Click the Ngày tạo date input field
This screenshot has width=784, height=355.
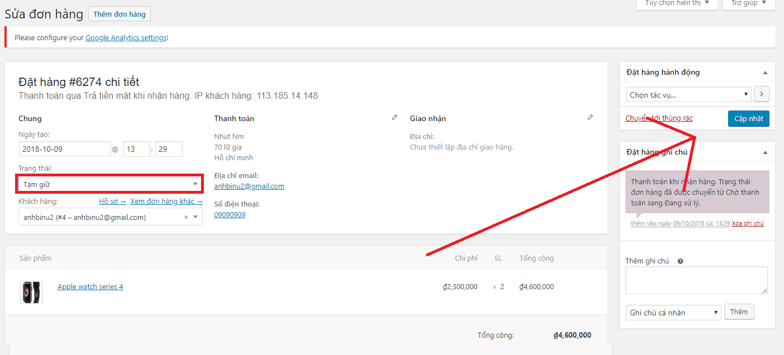(65, 150)
